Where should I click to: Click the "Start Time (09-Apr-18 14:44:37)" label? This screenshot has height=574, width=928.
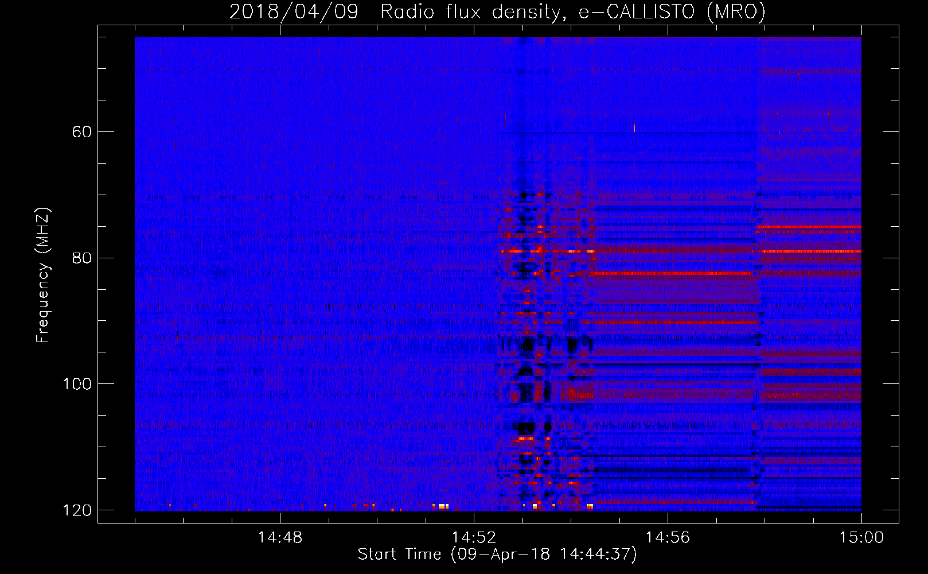point(497,554)
